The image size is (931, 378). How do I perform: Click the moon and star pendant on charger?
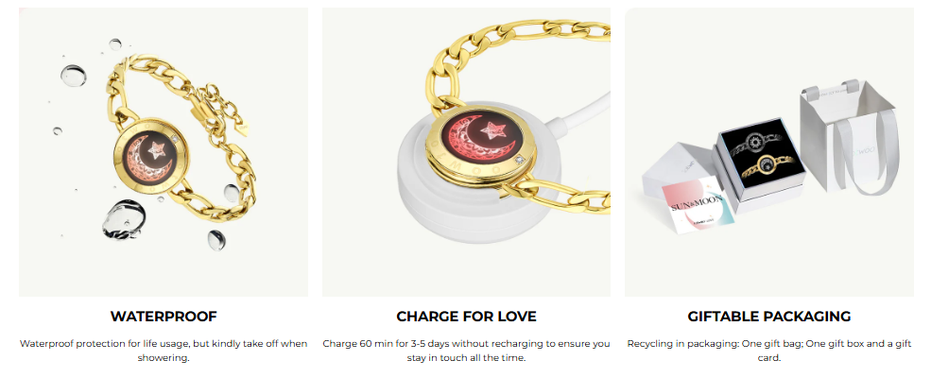click(481, 143)
